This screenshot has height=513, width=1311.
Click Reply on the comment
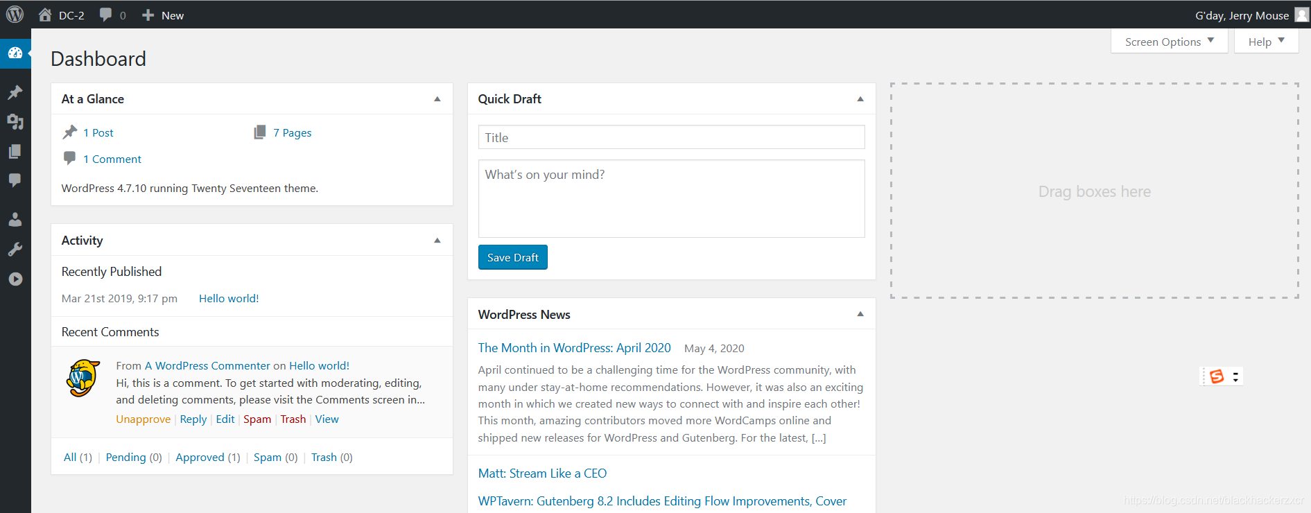click(193, 419)
